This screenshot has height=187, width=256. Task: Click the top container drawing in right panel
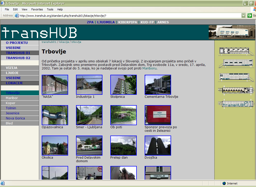[x=236, y=51]
